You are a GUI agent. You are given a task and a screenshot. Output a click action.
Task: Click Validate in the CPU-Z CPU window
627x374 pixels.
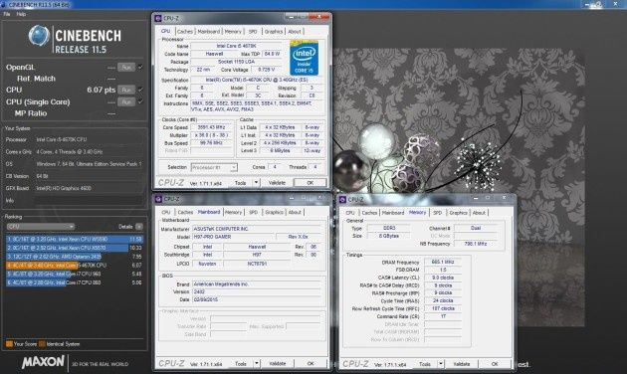(277, 183)
